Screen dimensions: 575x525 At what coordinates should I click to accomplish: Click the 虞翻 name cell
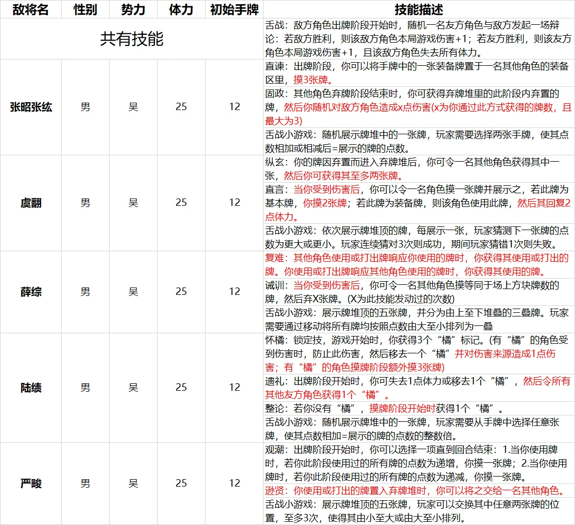click(x=31, y=203)
